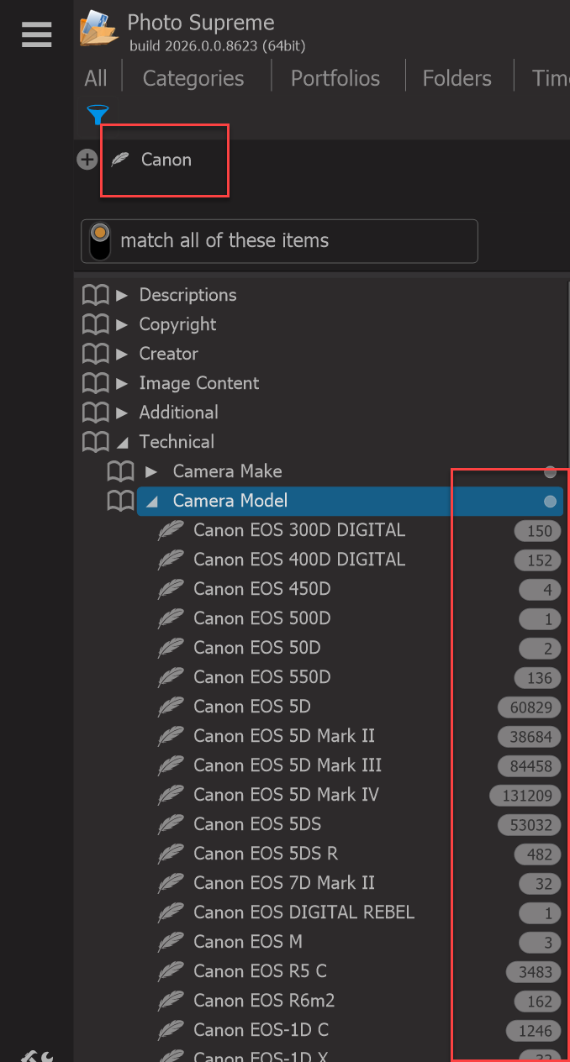This screenshot has height=1062, width=570.
Task: Click feather icon of Canon EOS 5D Mark II
Action: point(171,736)
